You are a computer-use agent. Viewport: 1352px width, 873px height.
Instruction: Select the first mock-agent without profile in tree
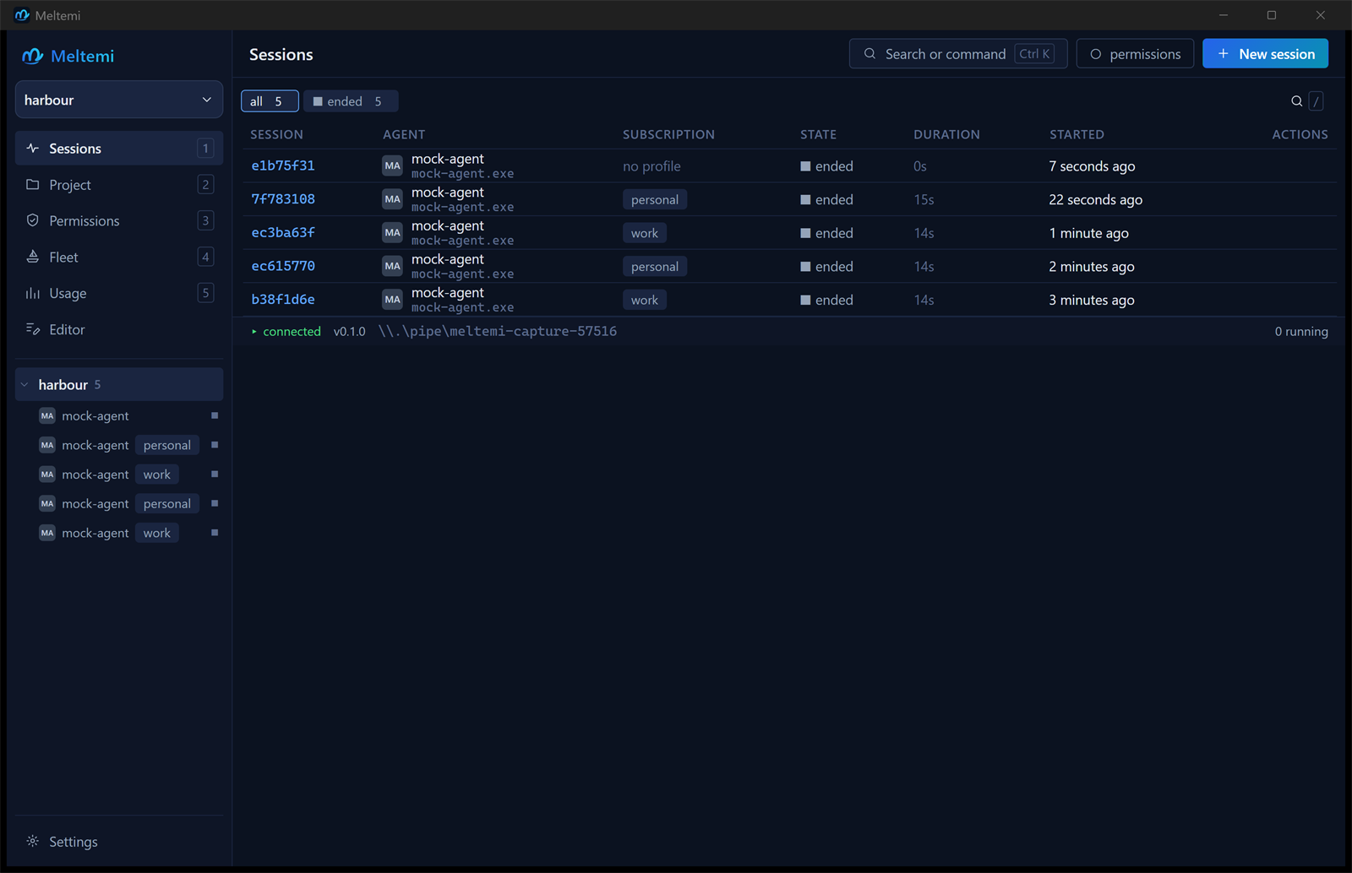[x=119, y=416]
